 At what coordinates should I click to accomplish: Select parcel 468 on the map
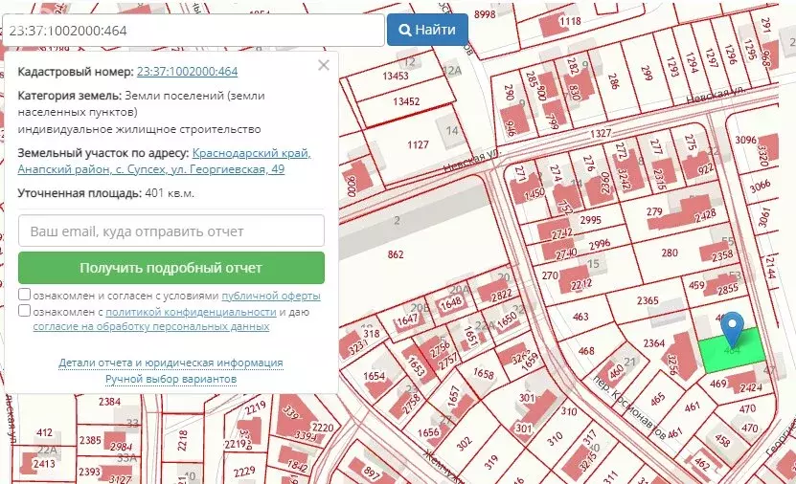586,351
